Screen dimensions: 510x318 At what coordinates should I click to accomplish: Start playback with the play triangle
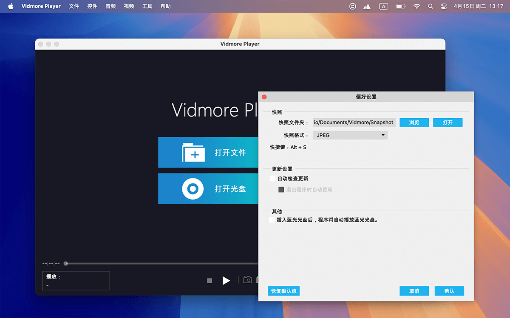(226, 280)
